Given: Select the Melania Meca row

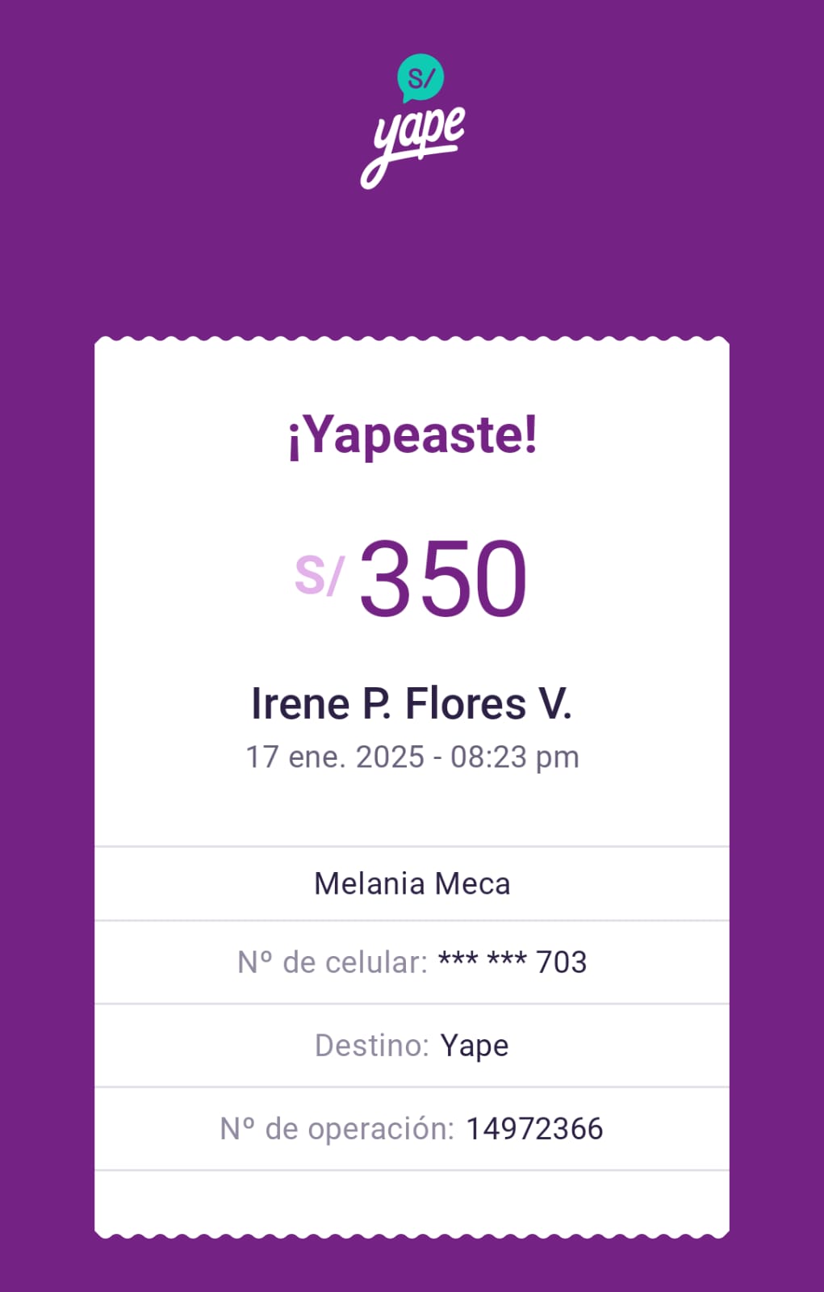Looking at the screenshot, I should [412, 883].
